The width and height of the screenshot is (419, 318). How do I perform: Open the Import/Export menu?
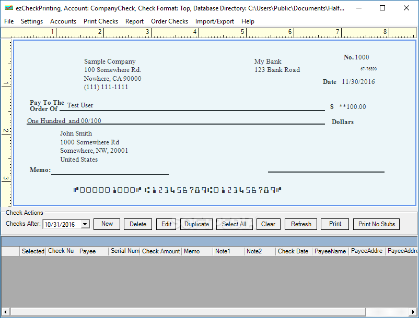215,21
